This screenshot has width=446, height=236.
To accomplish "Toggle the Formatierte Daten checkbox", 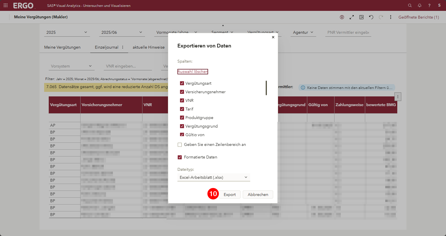I will point(180,157).
